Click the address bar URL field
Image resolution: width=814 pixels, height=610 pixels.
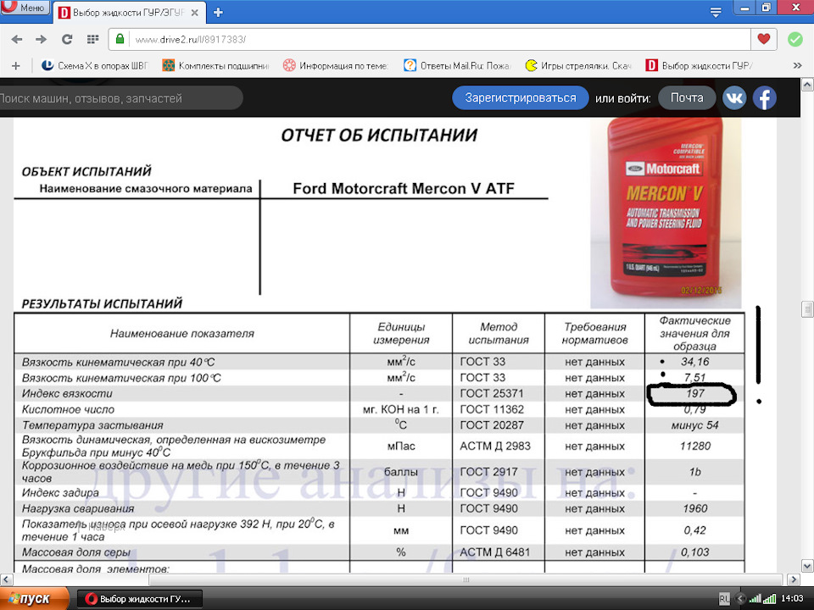pyautogui.click(x=424, y=40)
